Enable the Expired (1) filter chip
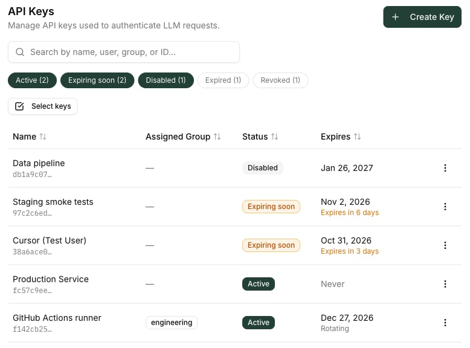The width and height of the screenshot is (470, 348). (223, 80)
